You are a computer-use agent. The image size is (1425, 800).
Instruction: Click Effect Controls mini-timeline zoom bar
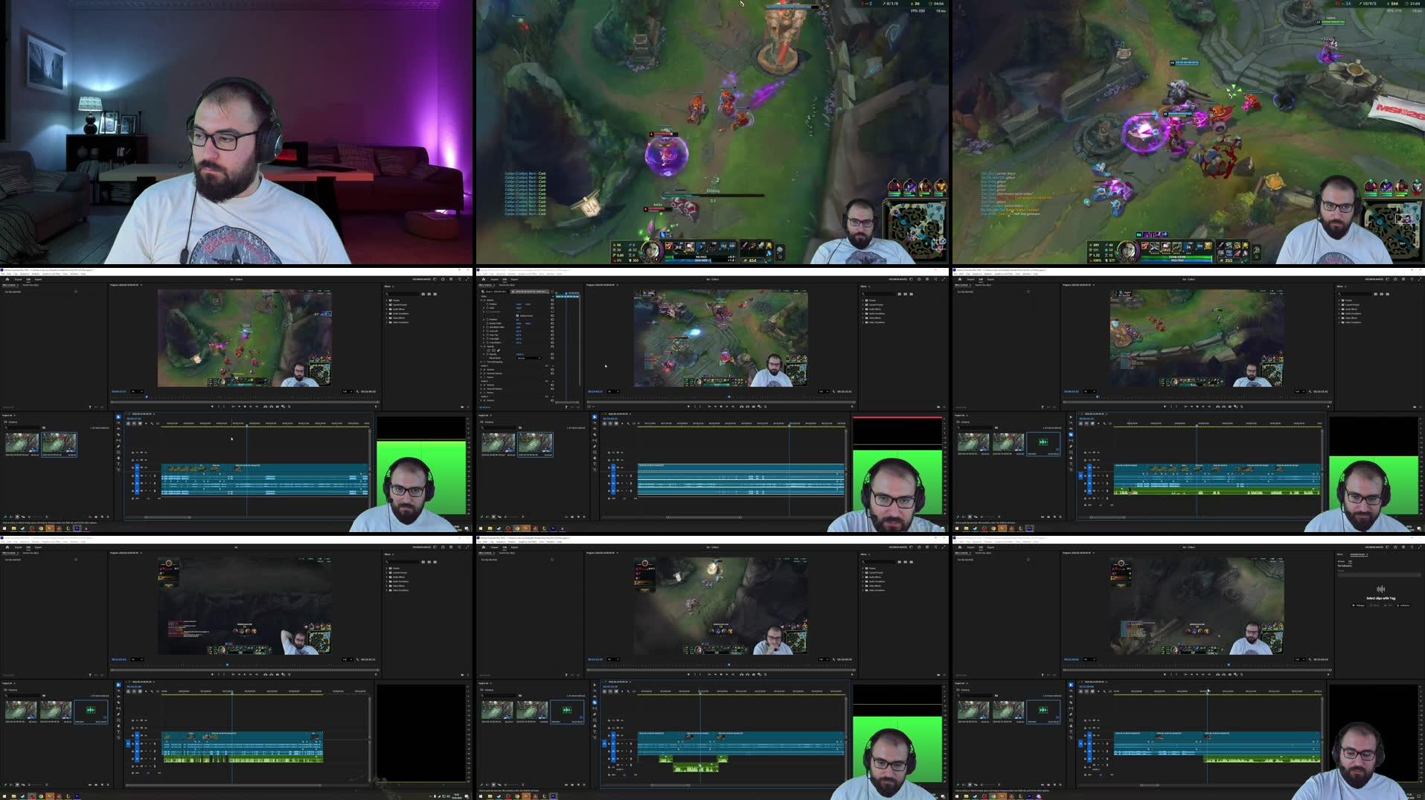(567, 402)
